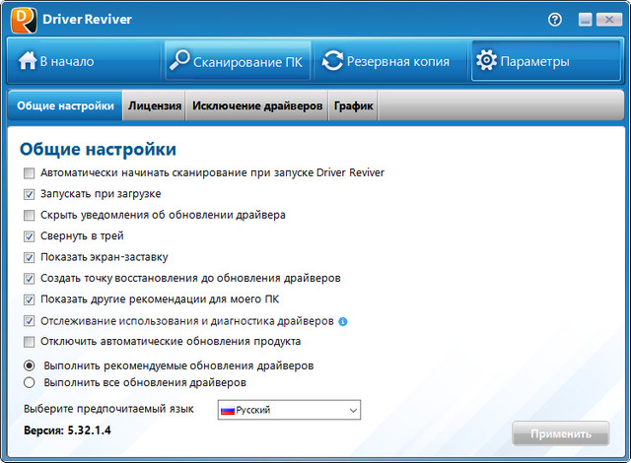The width and height of the screenshot is (631, 463).
Task: Toggle Свернуть в трей checkbox
Action: (x=30, y=236)
